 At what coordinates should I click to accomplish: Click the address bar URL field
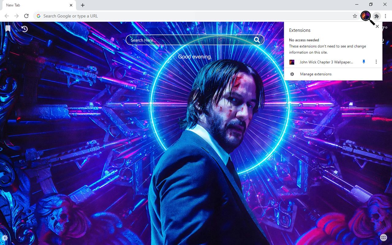click(x=196, y=16)
